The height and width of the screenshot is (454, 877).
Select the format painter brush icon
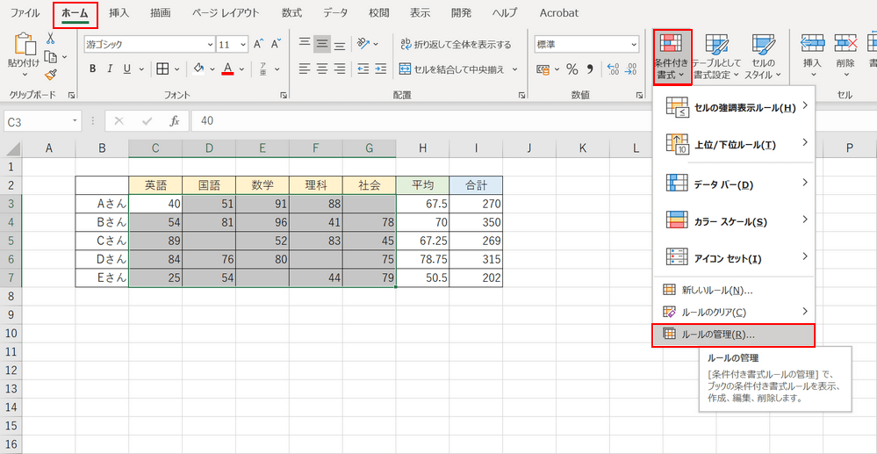click(x=50, y=76)
